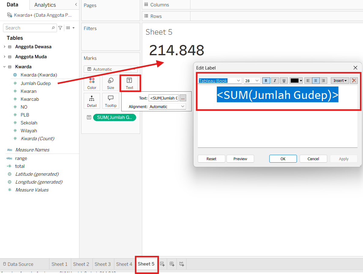Click the Size marks card button
Image resolution: width=363 pixels, height=274 pixels.
(x=110, y=83)
